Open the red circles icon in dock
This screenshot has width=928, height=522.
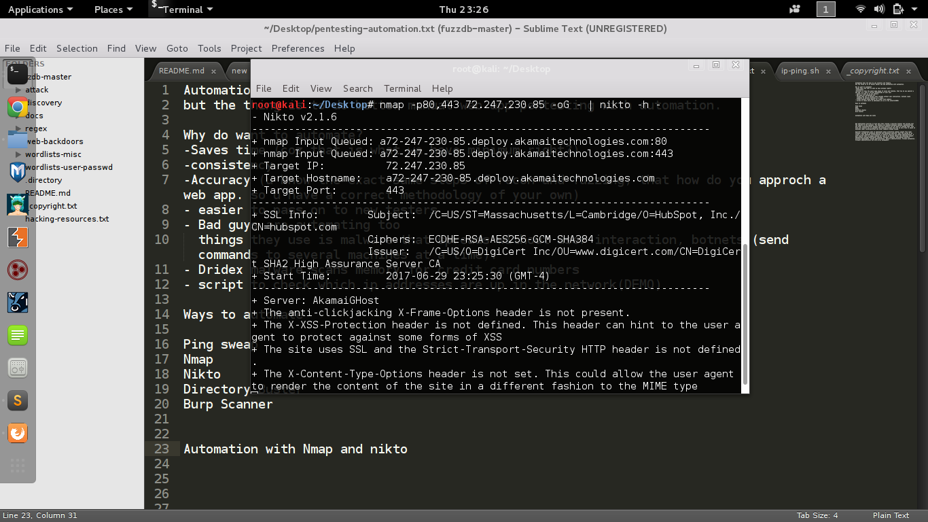tap(18, 270)
